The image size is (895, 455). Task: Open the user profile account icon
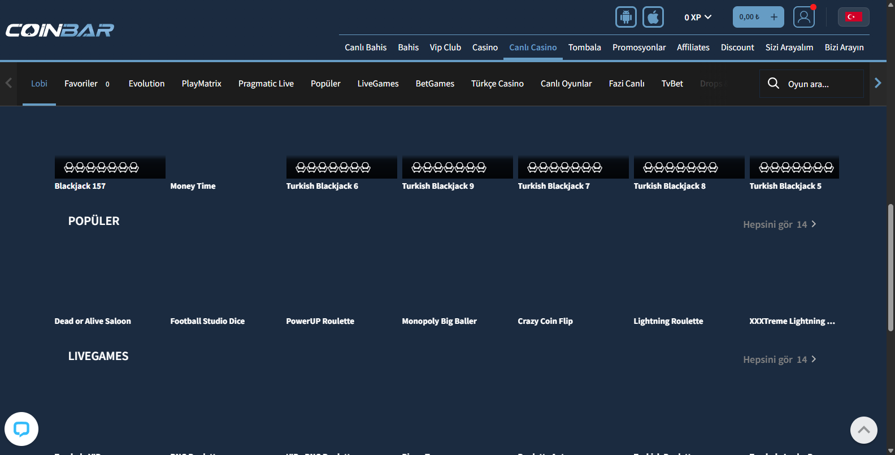point(803,17)
